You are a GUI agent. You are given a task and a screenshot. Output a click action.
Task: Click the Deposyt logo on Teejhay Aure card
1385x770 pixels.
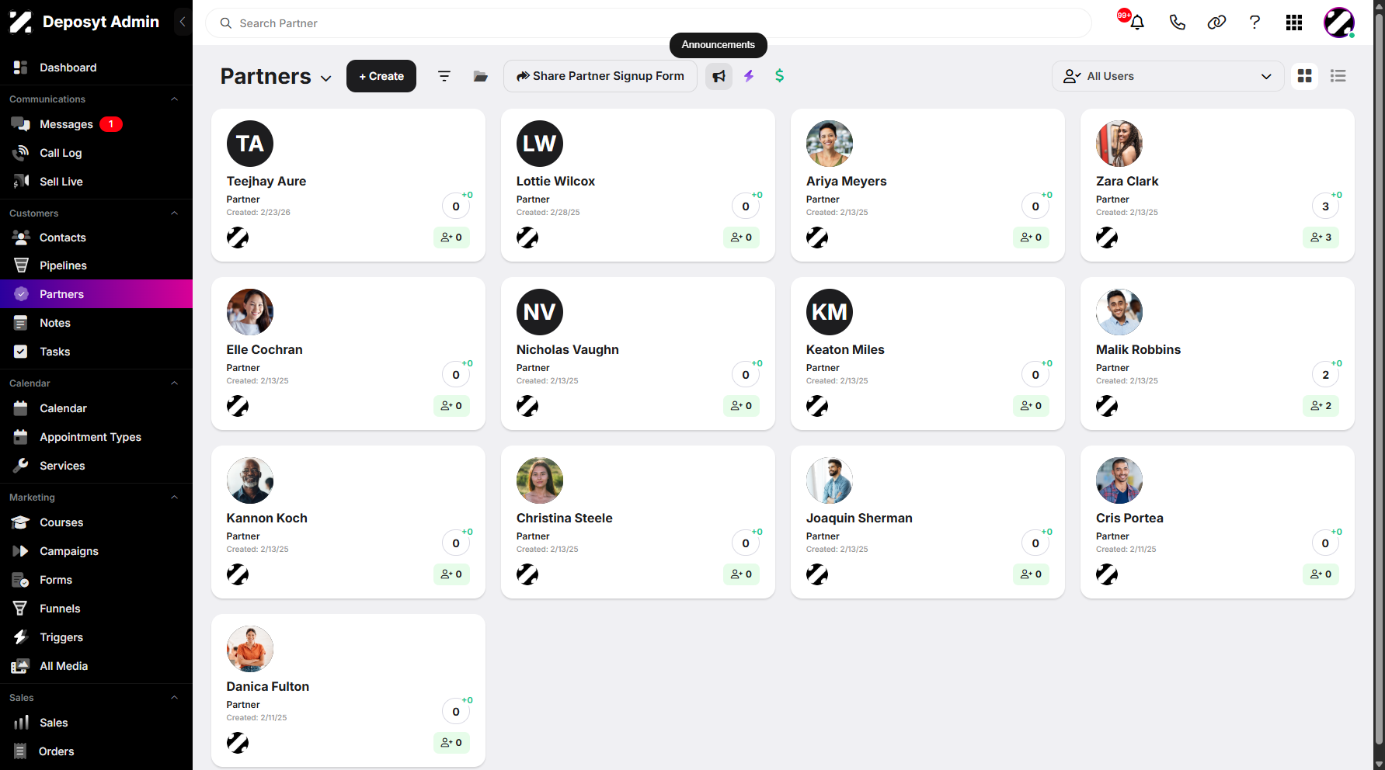point(238,238)
